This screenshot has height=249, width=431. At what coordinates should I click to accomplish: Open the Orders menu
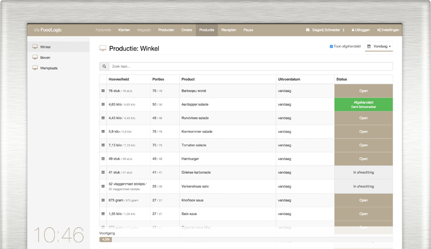pos(187,30)
